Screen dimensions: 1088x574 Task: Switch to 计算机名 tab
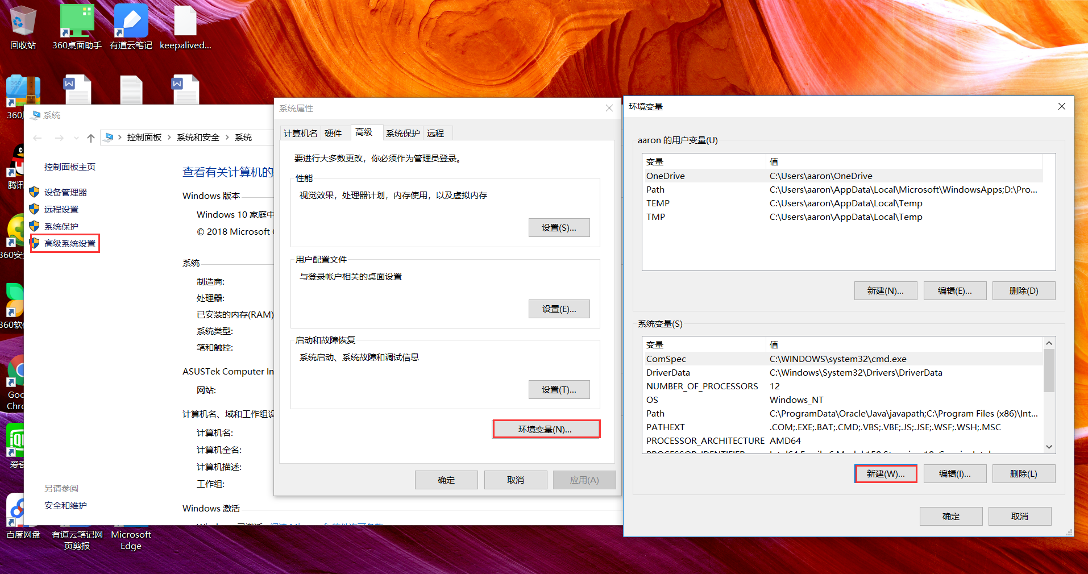[x=300, y=133]
